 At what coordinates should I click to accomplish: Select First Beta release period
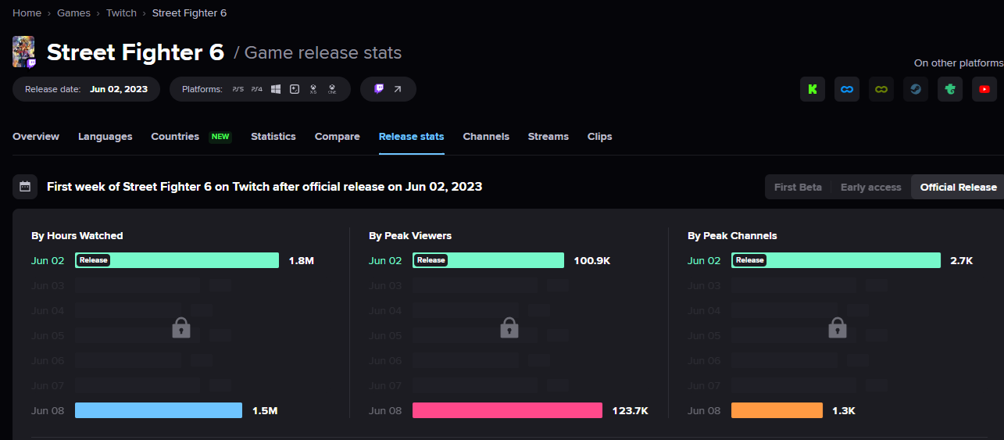[x=798, y=188]
